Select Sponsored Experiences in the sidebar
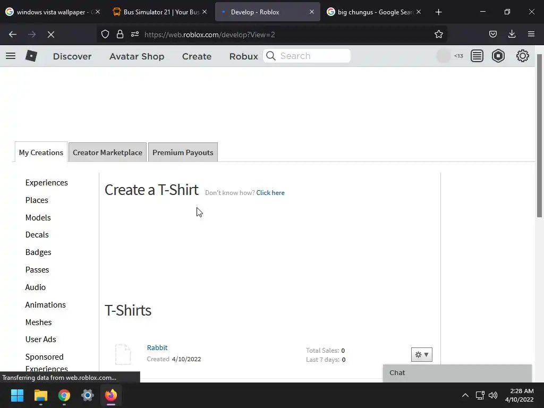The image size is (544, 408). (47, 362)
